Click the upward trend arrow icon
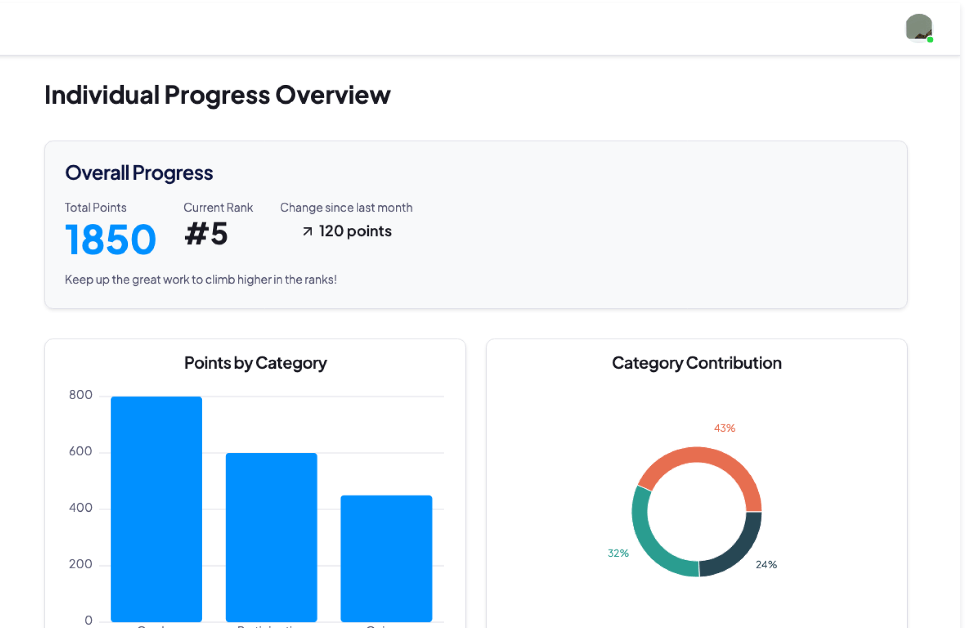Viewport: 966px width, 628px height. click(x=307, y=231)
